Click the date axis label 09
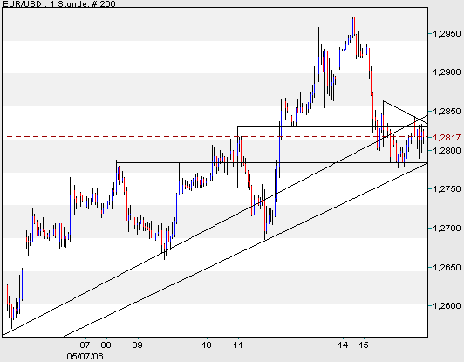This screenshot has width=464, height=362. pos(137,345)
